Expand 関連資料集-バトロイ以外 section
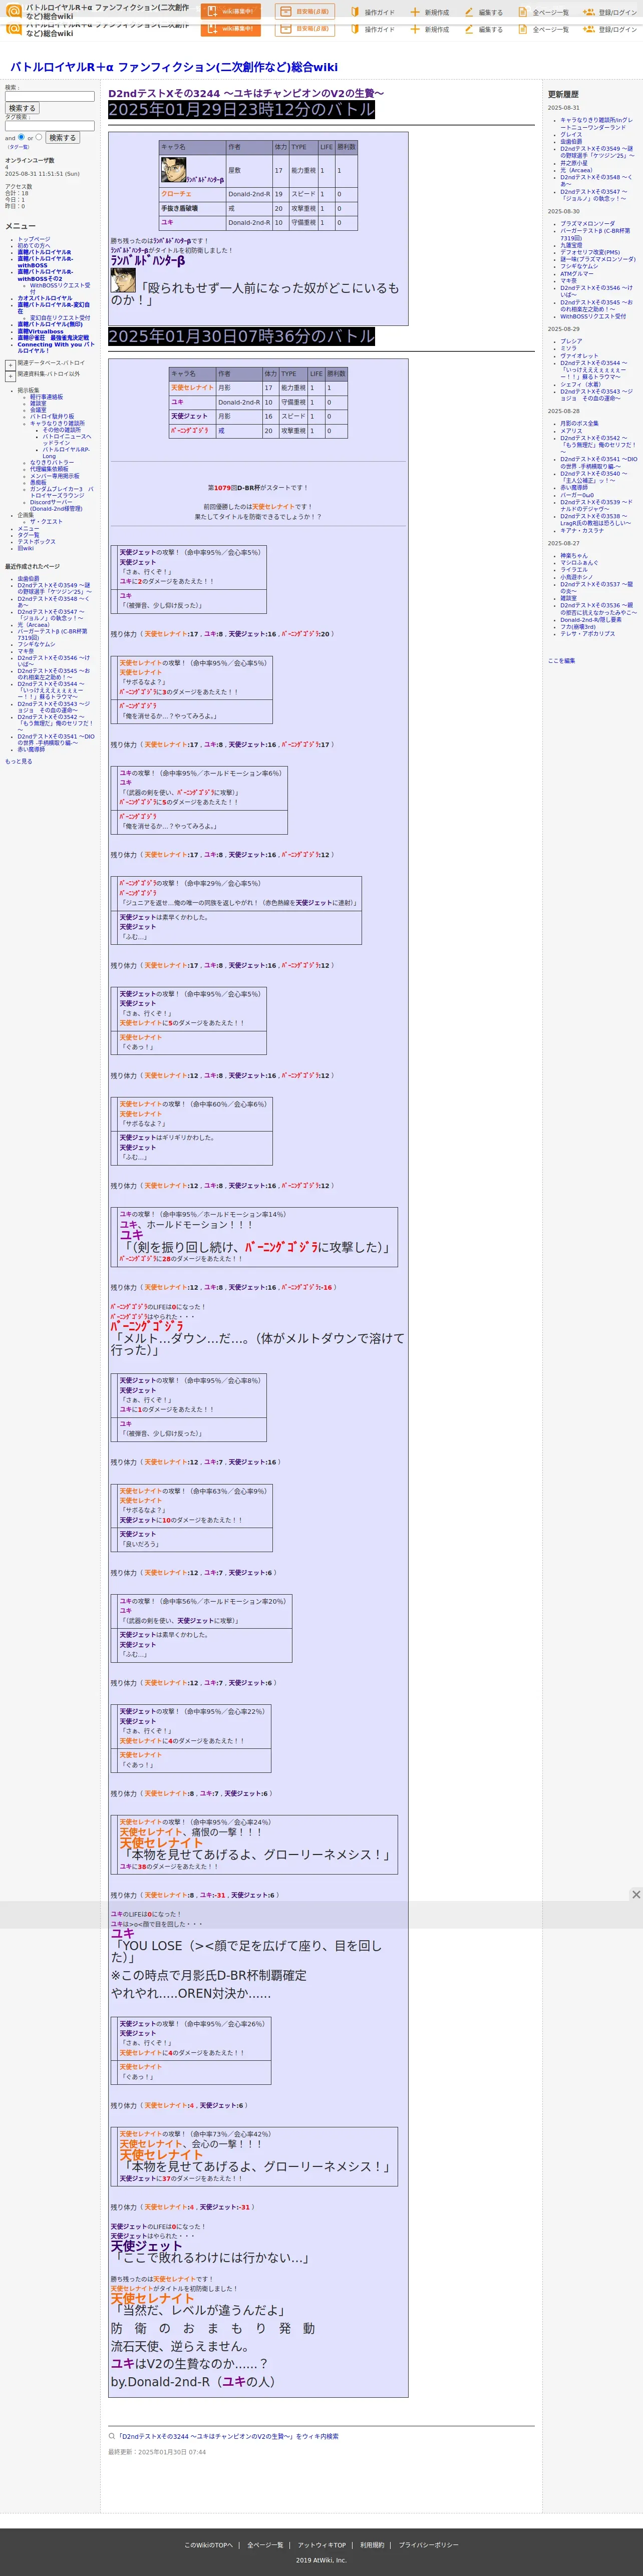Screen dimensions: 643x2576 (10, 376)
